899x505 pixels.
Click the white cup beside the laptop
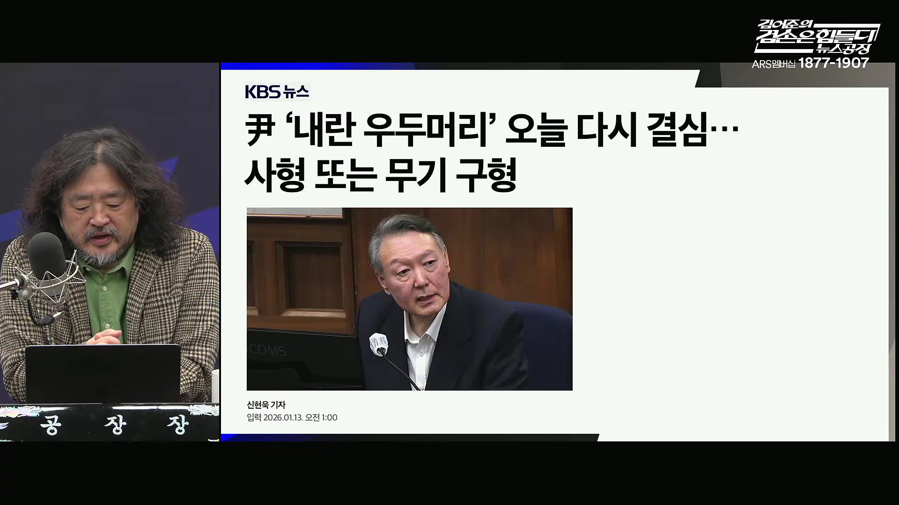tap(215, 386)
